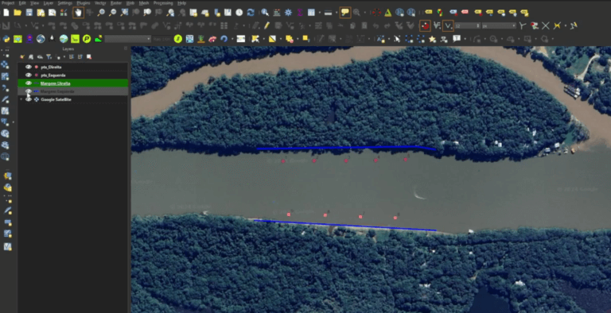
Task: Click the green circle script plugin icon
Action: (178, 39)
